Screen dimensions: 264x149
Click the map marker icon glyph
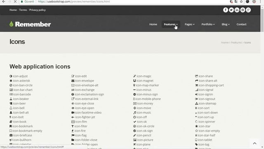134,85
